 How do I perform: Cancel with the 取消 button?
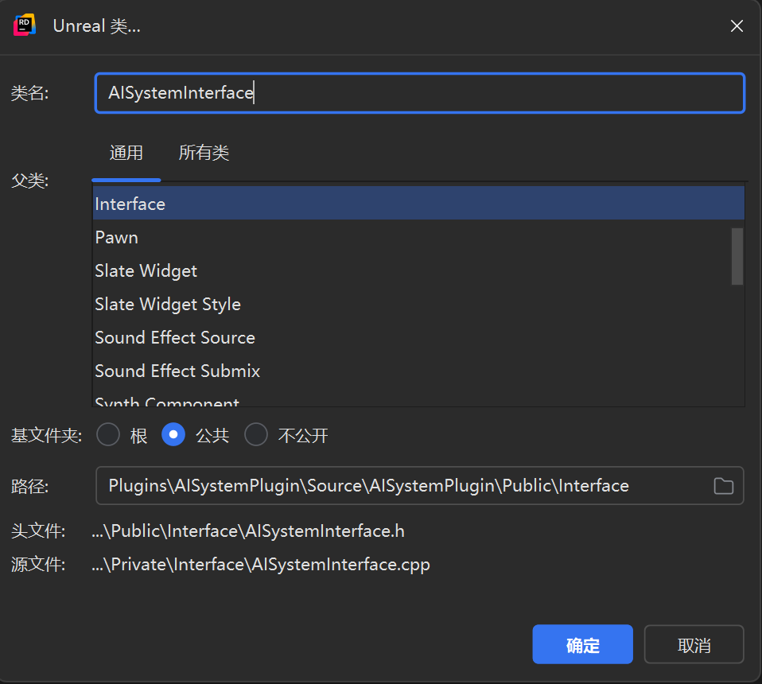[x=694, y=644]
